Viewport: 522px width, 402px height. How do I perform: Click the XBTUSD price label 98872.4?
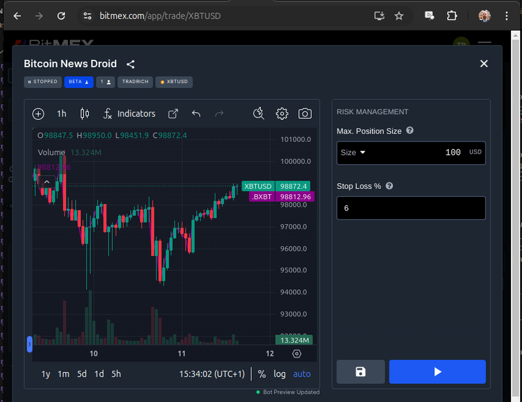tap(293, 186)
